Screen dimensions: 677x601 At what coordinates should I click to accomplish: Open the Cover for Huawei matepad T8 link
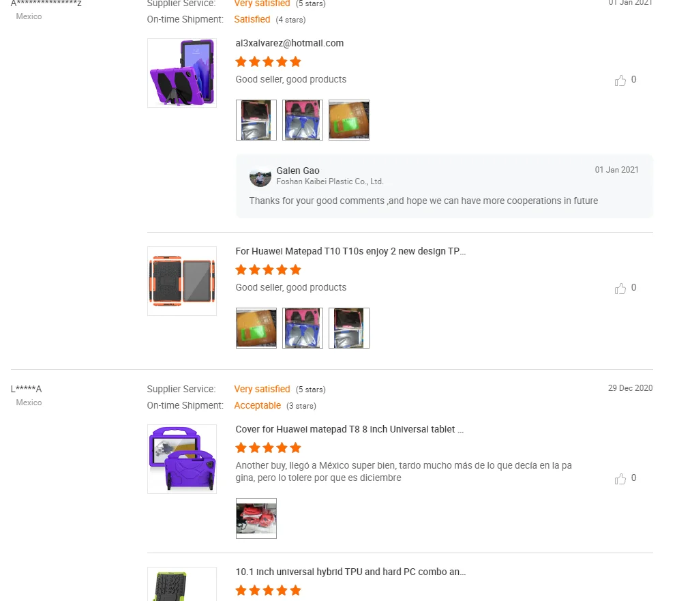click(x=349, y=430)
